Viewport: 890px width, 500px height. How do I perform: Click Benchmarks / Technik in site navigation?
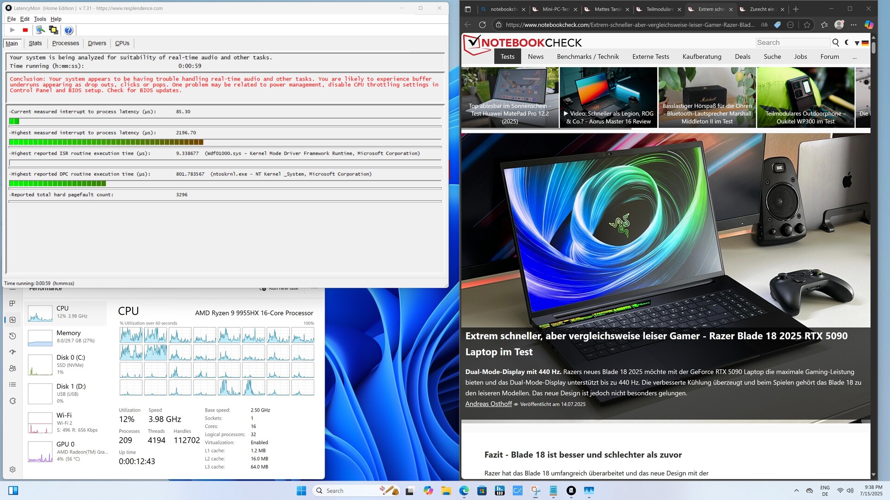pyautogui.click(x=587, y=56)
